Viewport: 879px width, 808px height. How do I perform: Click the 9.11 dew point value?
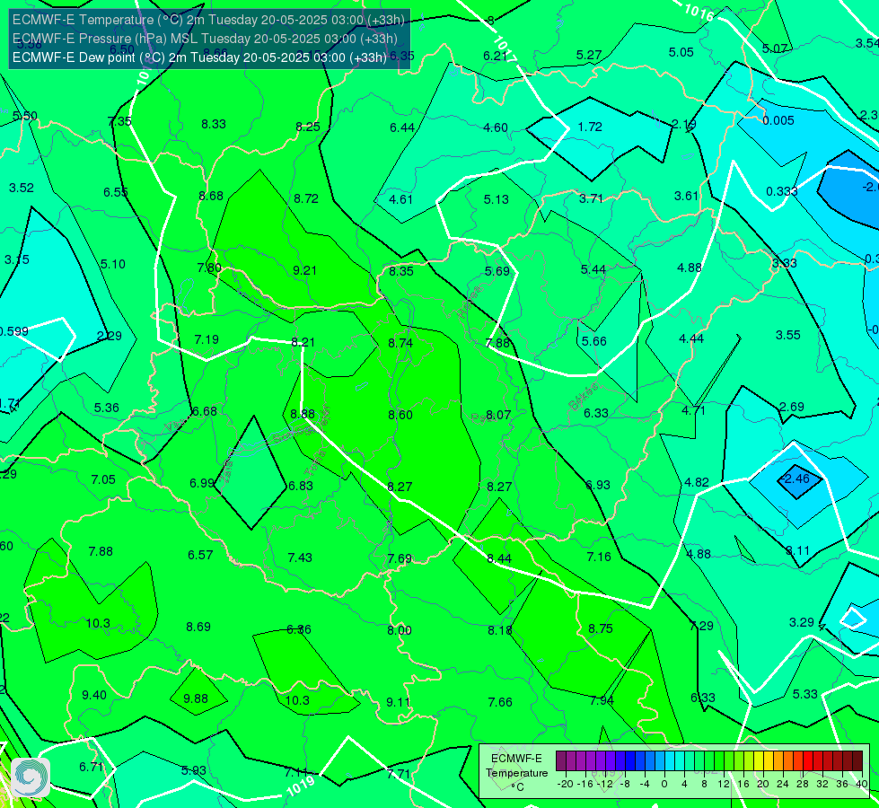[398, 702]
